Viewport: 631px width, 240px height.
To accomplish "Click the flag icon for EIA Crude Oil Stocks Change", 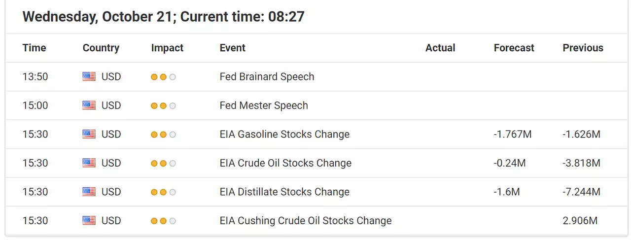I will [89, 163].
